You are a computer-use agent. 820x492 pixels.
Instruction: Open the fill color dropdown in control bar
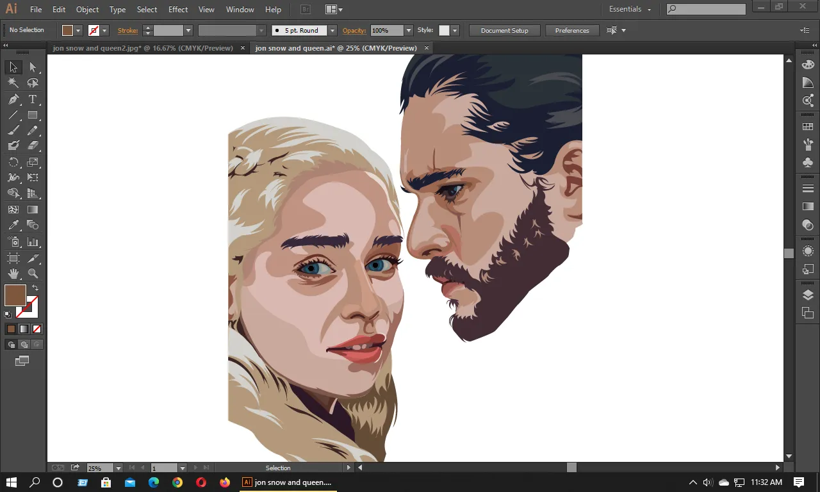pos(79,31)
